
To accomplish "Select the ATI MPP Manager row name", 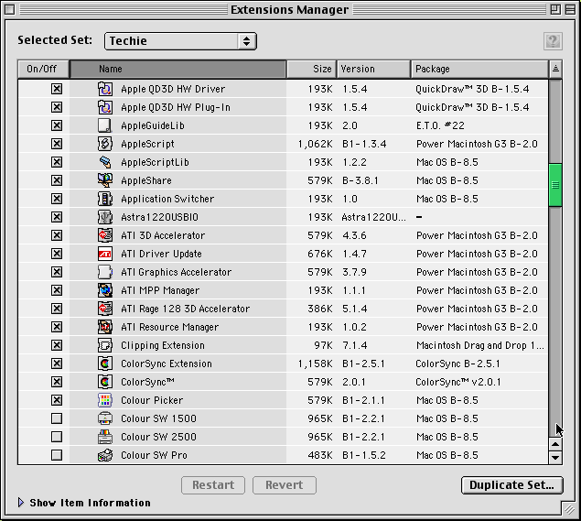I will [x=160, y=290].
